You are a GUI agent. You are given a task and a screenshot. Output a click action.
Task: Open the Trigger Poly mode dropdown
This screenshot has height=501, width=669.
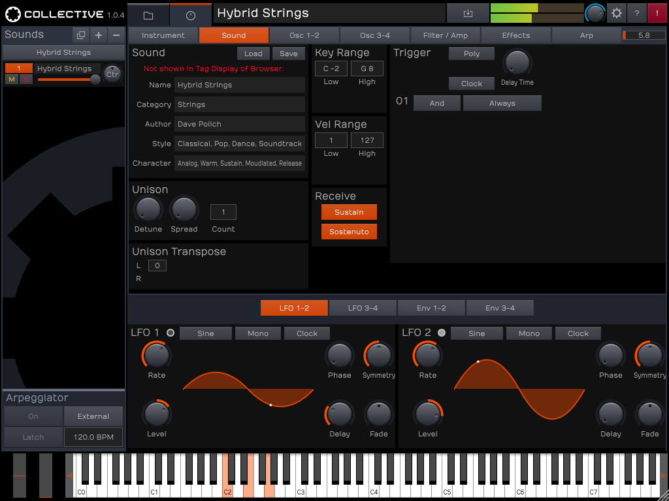tap(472, 53)
